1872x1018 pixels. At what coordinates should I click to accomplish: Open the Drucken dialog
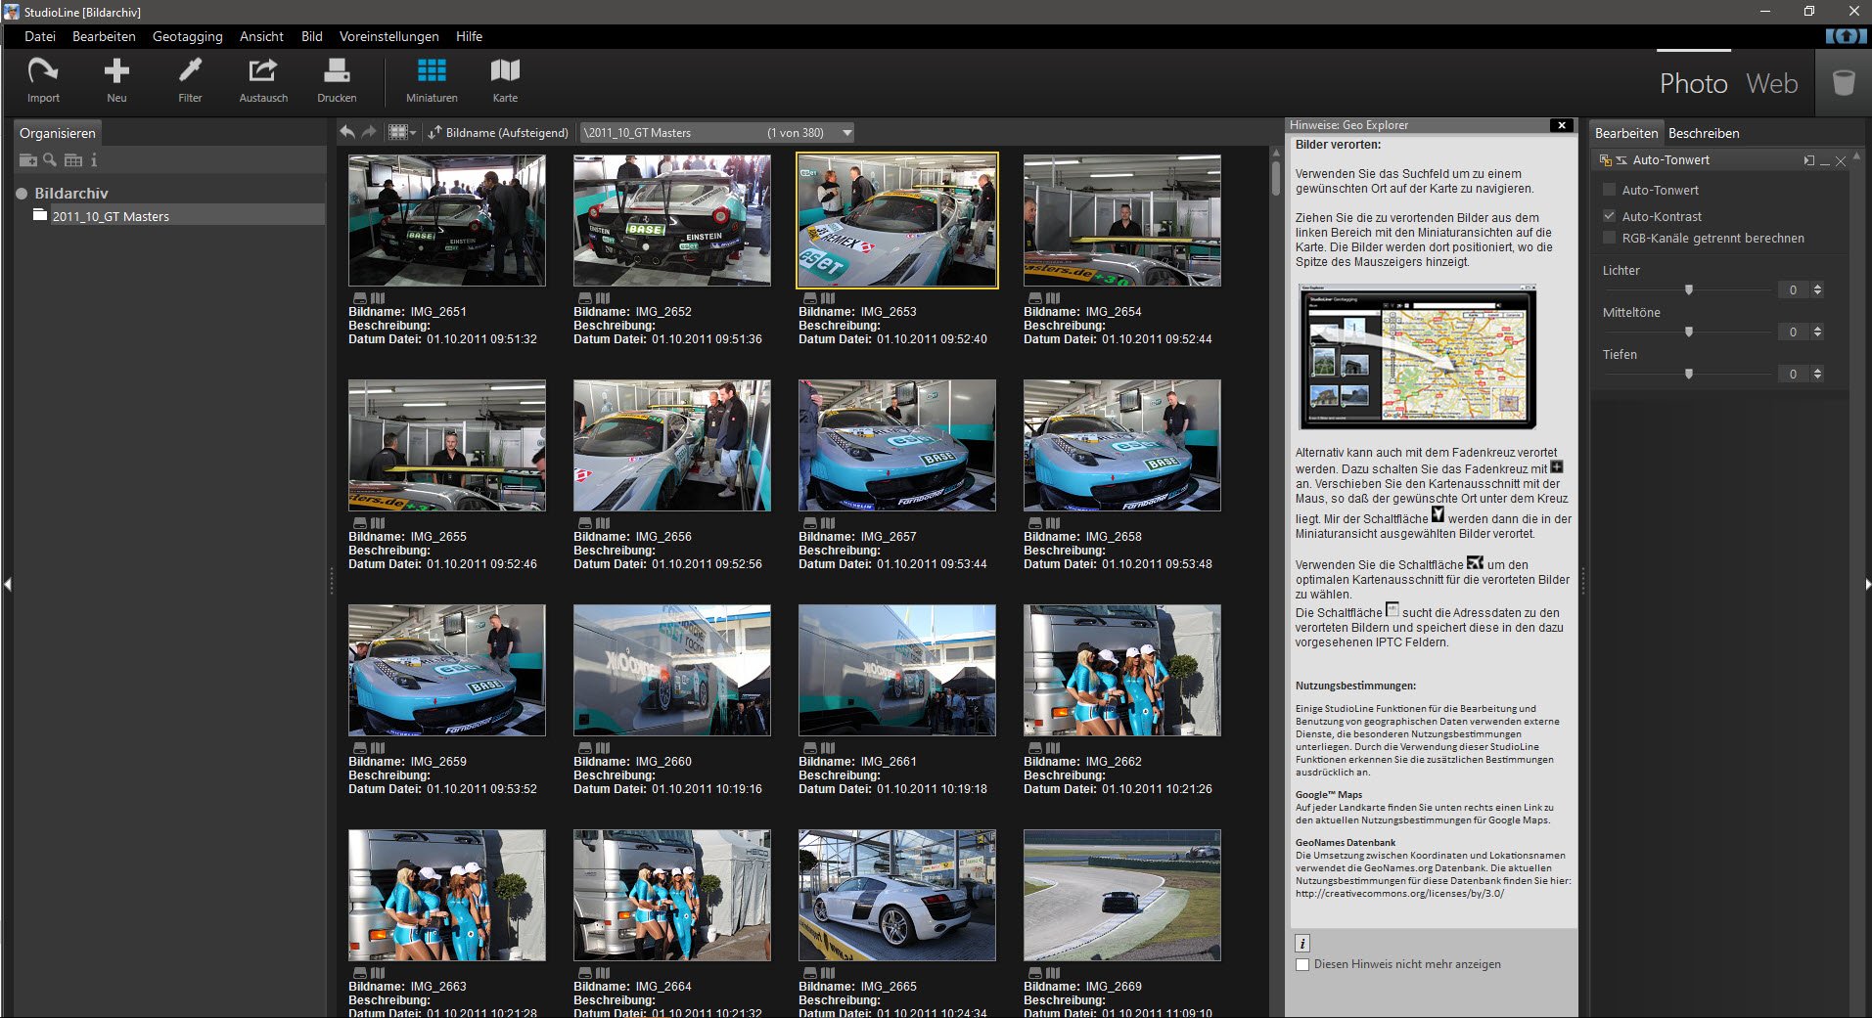(x=336, y=78)
